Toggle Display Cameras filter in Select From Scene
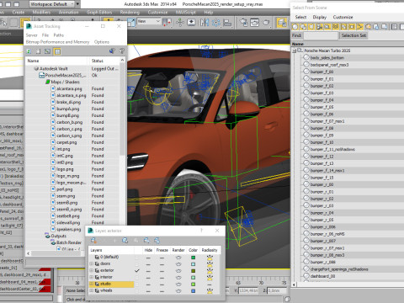This screenshot has width=404, height=303. pos(319,27)
